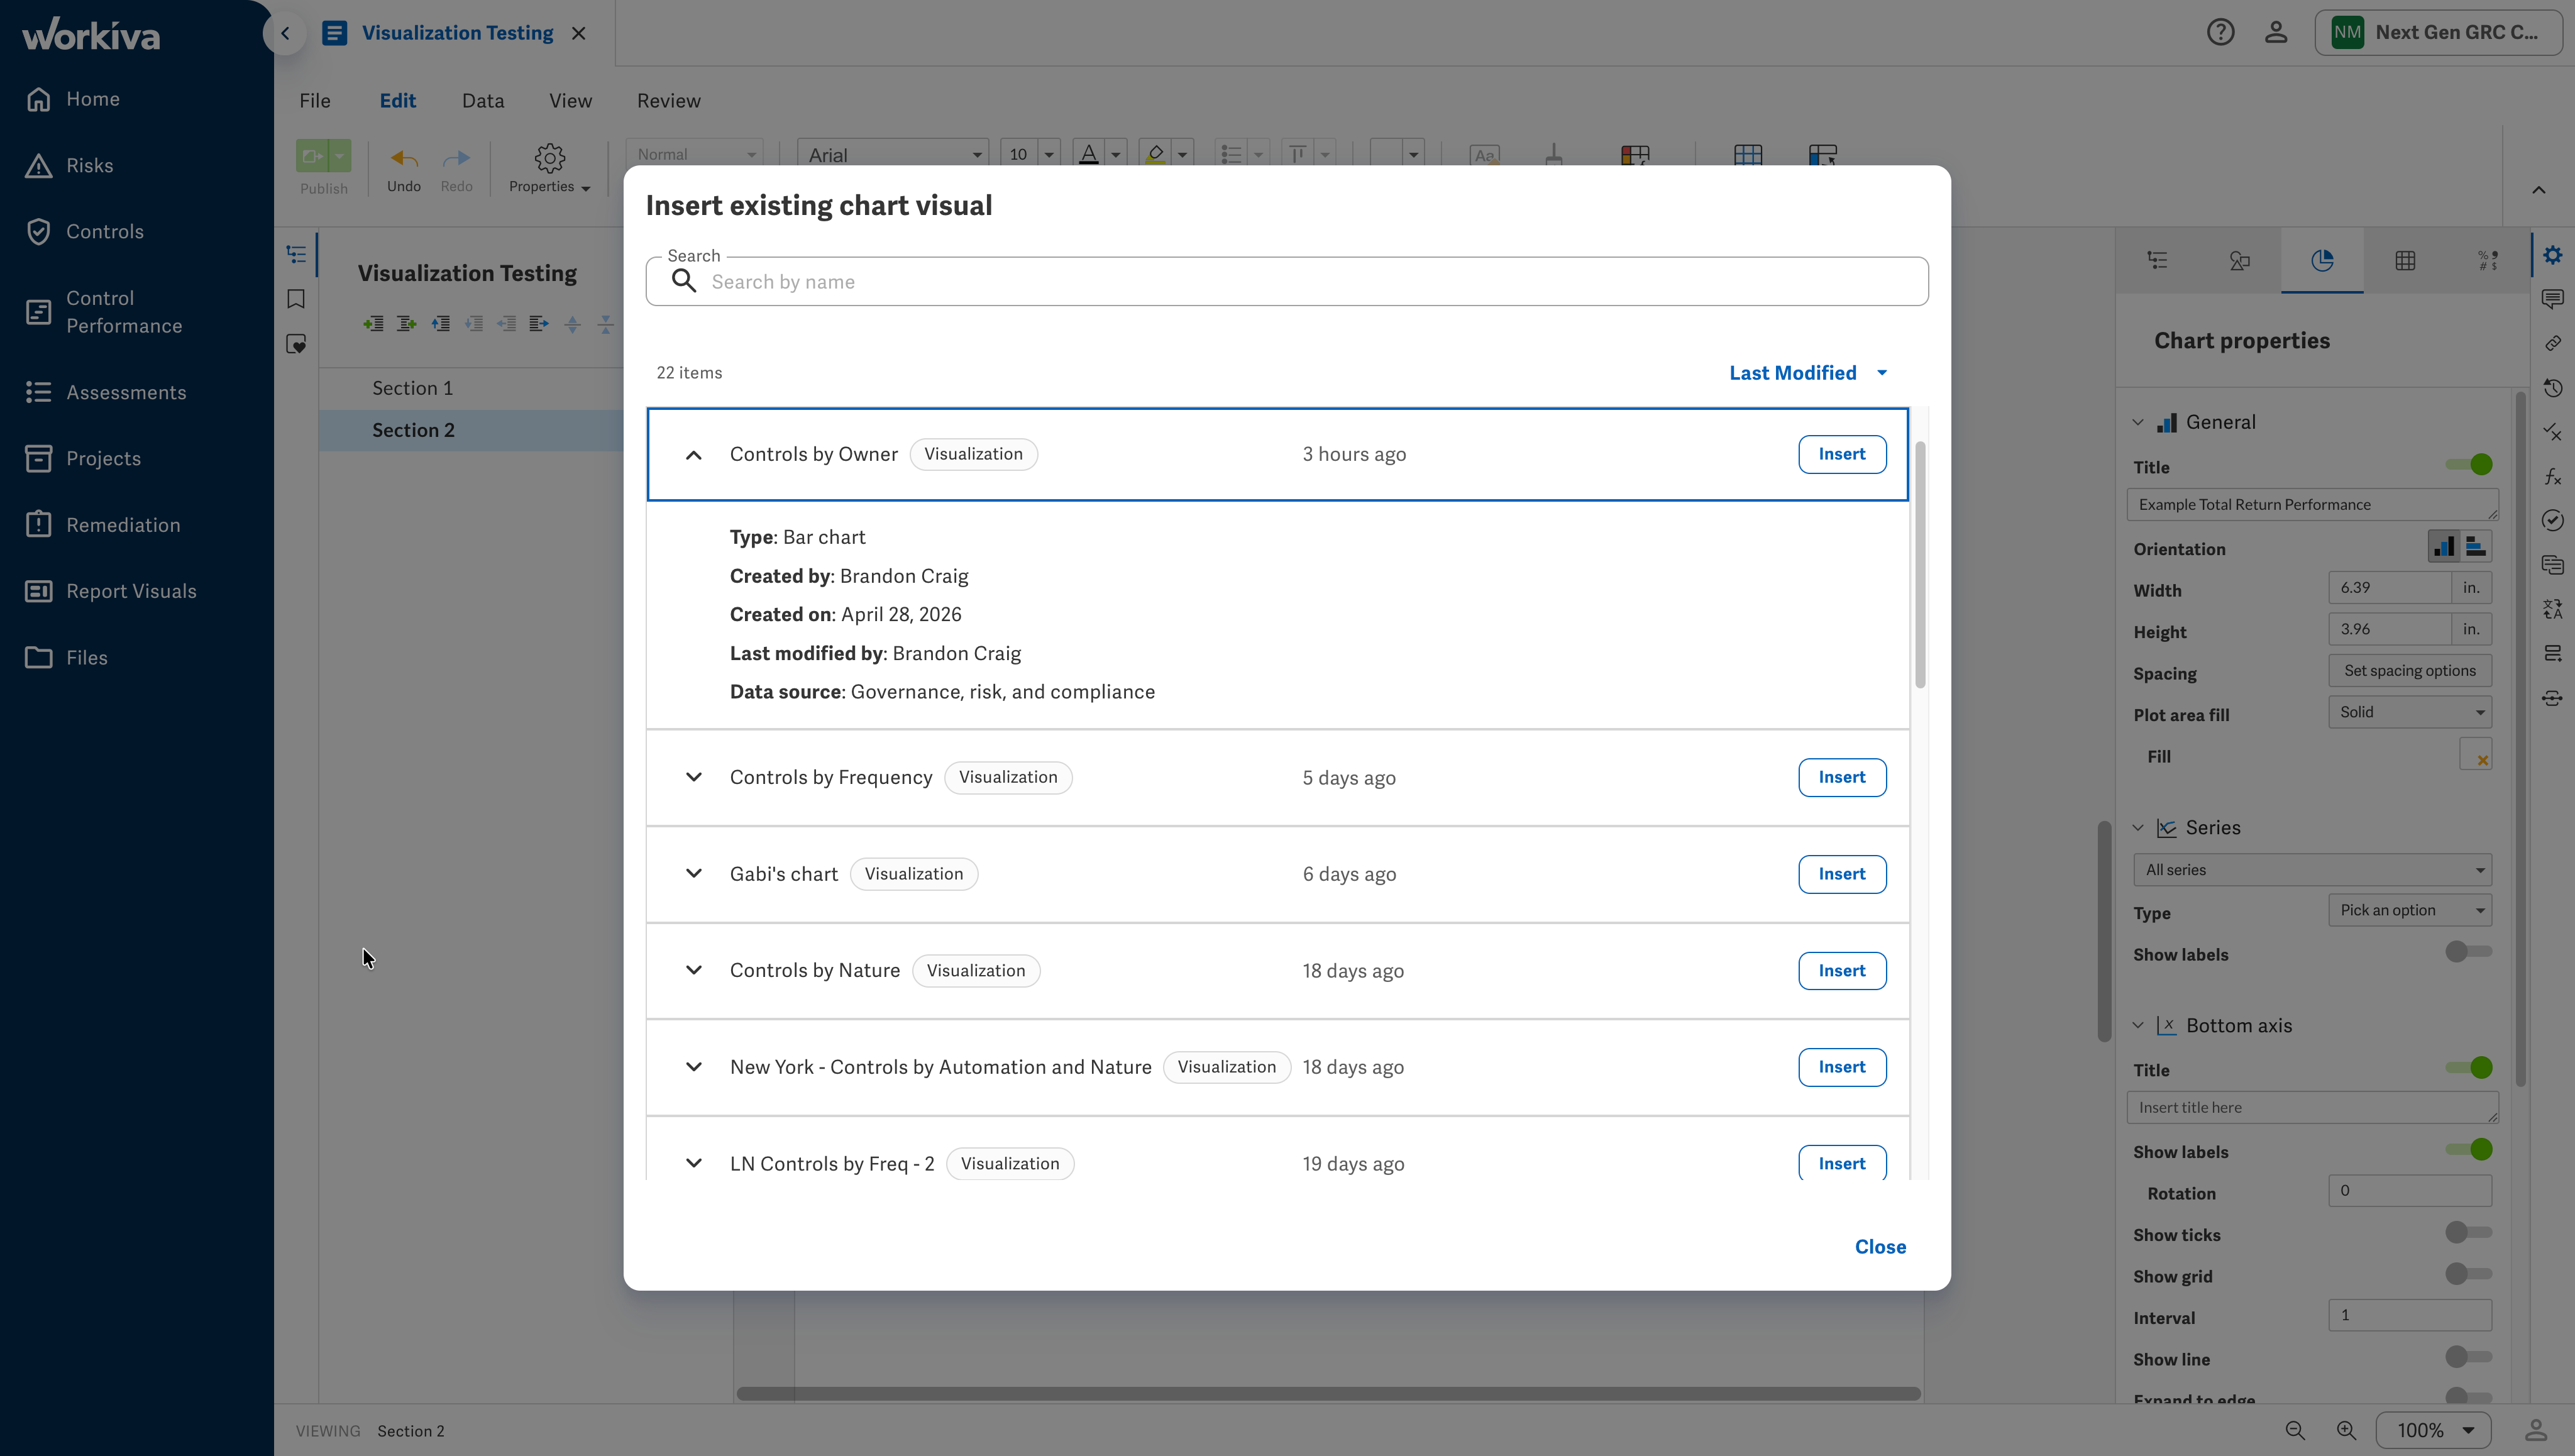2575x1456 pixels.
Task: Select Section 1 in the outline
Action: coord(413,388)
